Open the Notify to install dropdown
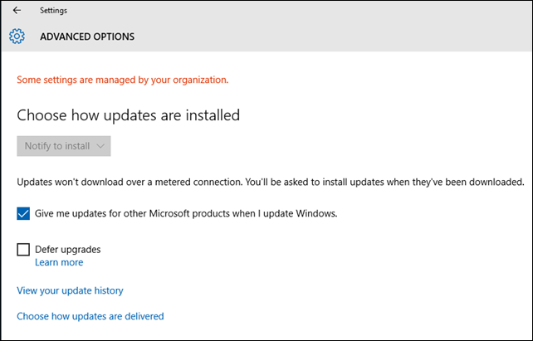Viewport: 533px width, 341px height. (64, 146)
